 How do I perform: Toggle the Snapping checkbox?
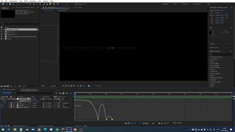click(x=76, y=4)
